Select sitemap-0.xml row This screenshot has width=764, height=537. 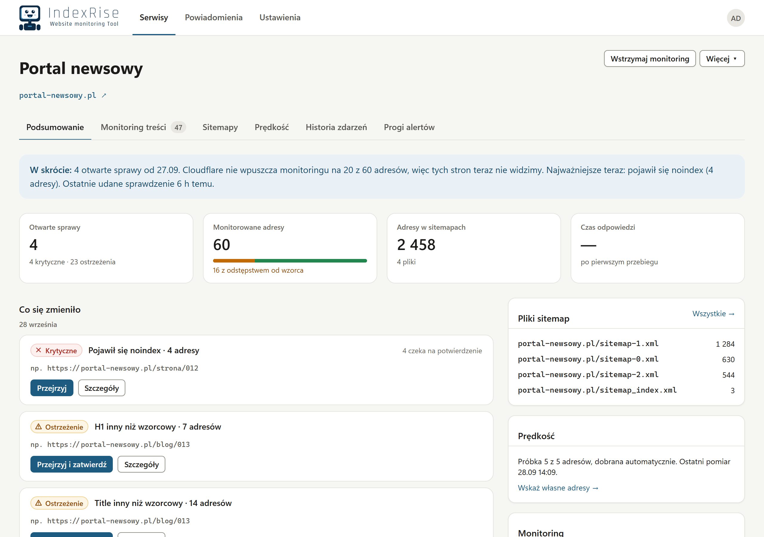626,359
